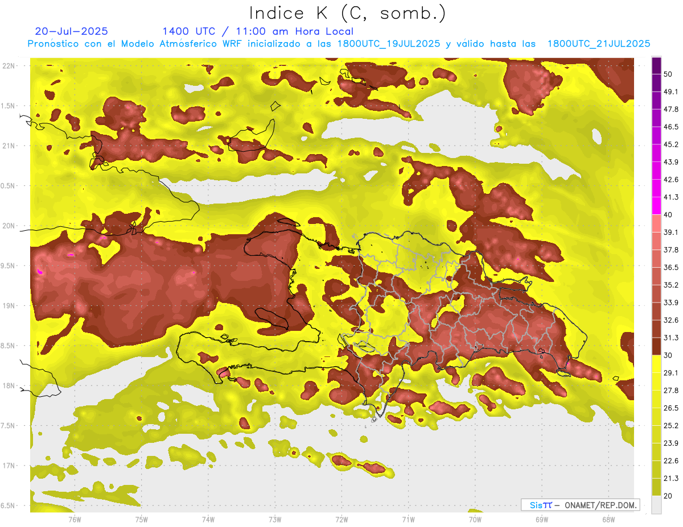The height and width of the screenshot is (527, 683).
Task: Click the colorbar value 37.8
Action: pyautogui.click(x=671, y=250)
